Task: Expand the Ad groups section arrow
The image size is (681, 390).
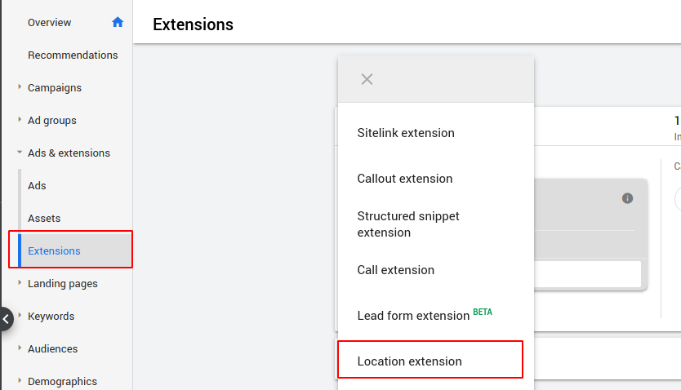Action: click(20, 119)
